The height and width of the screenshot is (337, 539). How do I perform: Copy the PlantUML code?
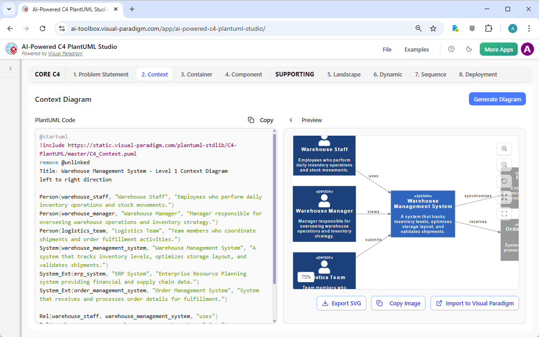260,120
